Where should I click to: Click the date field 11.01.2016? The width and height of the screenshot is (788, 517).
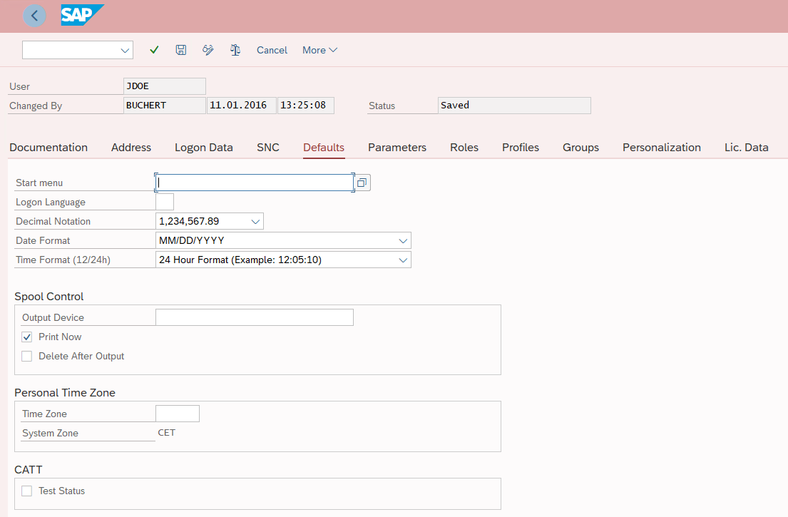(x=241, y=106)
